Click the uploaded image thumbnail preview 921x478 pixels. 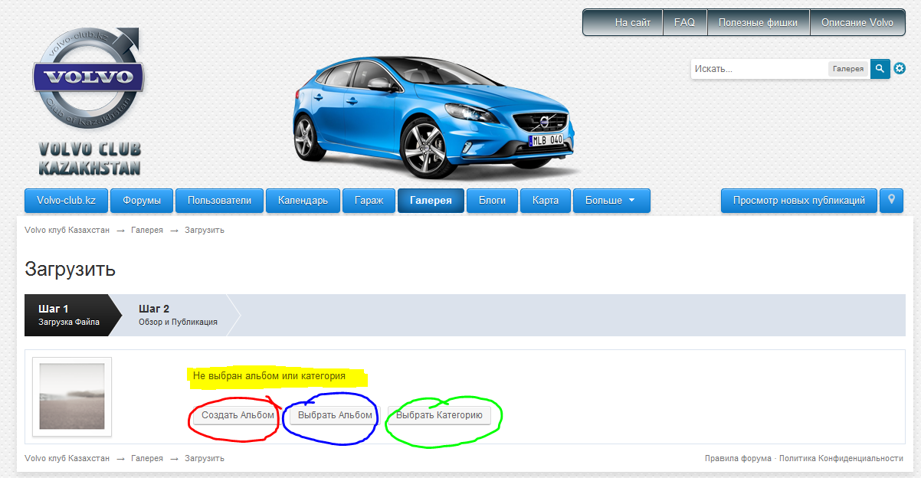pyautogui.click(x=72, y=397)
